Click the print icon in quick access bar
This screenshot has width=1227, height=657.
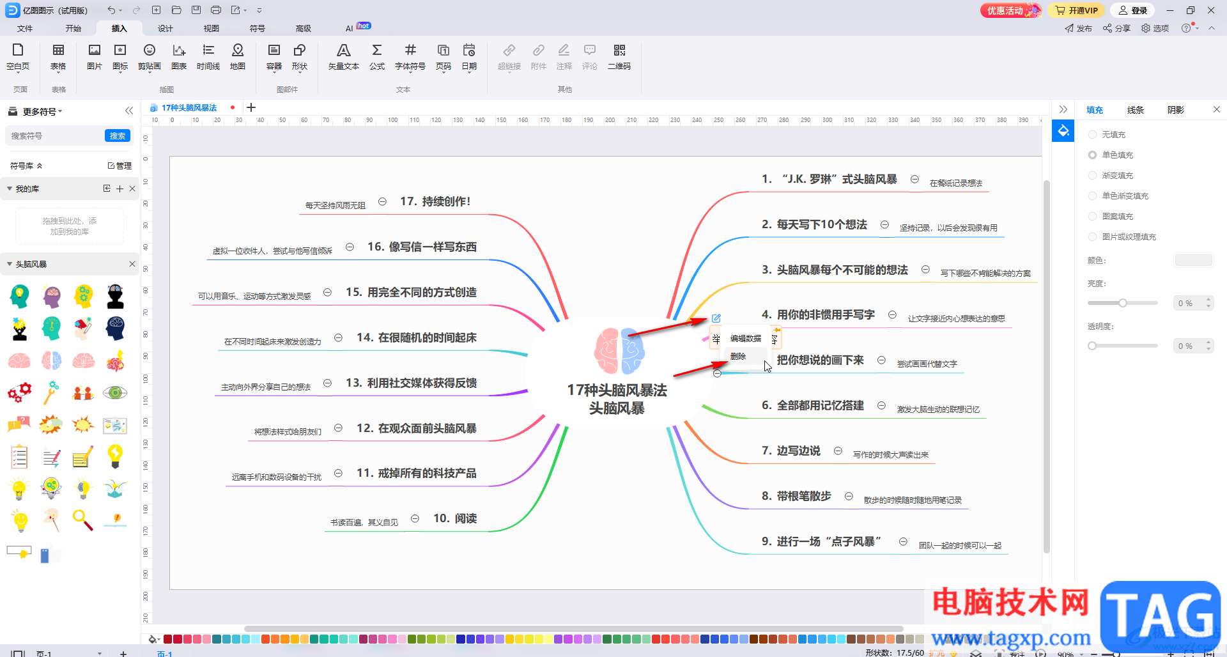(216, 10)
